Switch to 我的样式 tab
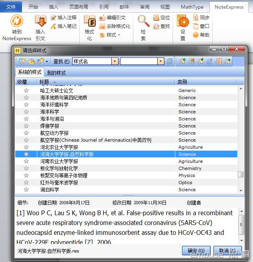The height and width of the screenshot is (262, 253). click(56, 73)
